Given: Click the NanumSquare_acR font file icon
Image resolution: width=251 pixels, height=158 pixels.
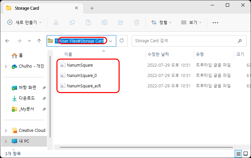Looking at the screenshot, I should (63, 86).
